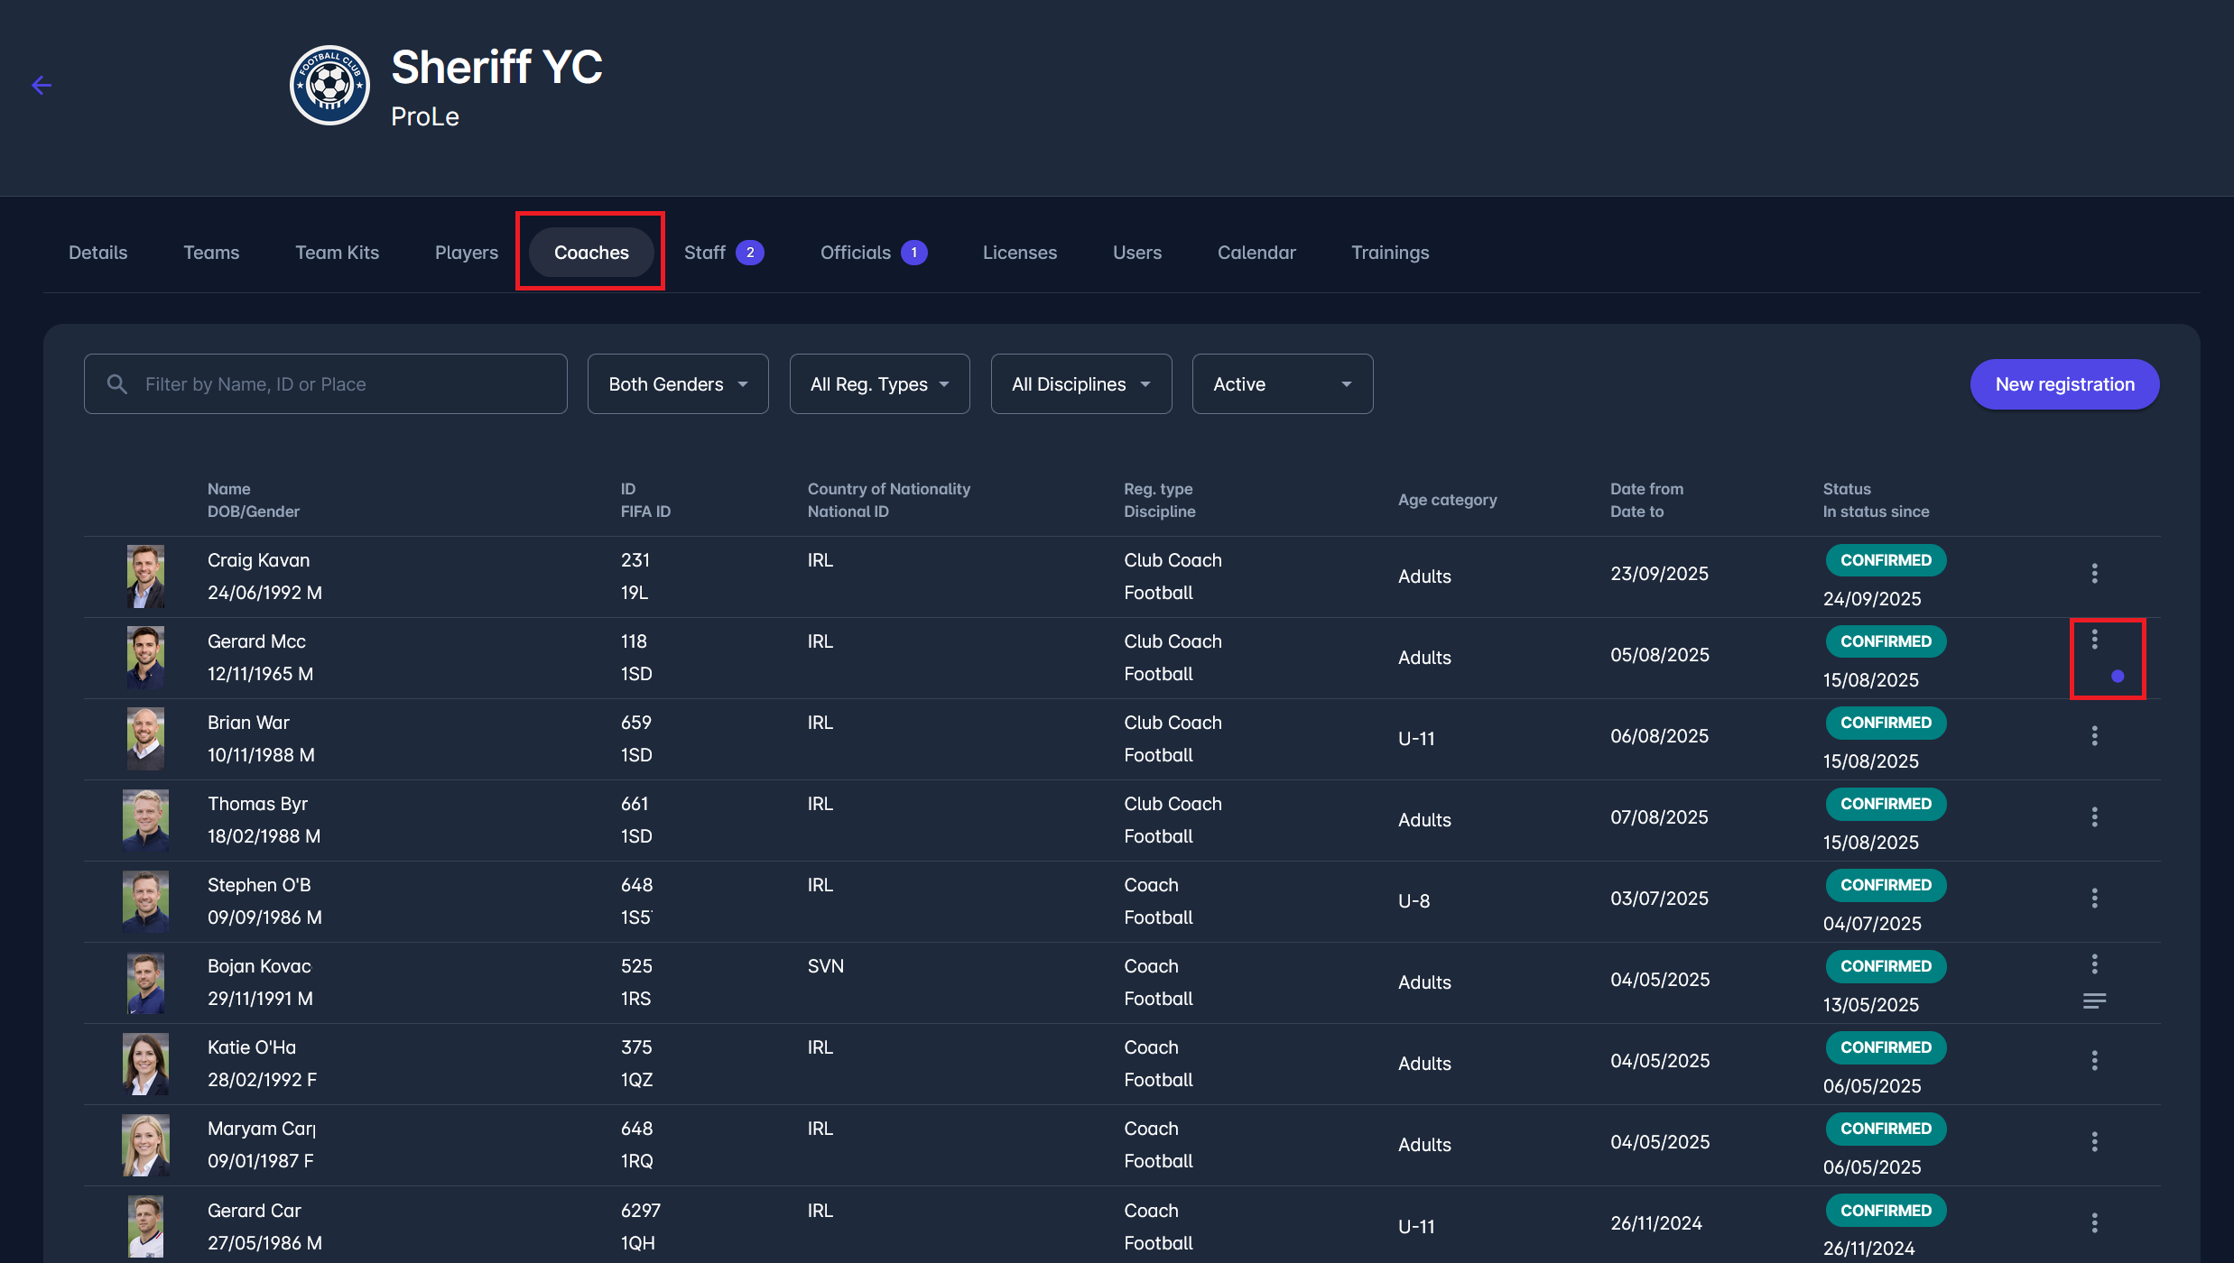The width and height of the screenshot is (2234, 1263).
Task: Open three-dot menu for Gerard Mcc
Action: pyautogui.click(x=2094, y=640)
